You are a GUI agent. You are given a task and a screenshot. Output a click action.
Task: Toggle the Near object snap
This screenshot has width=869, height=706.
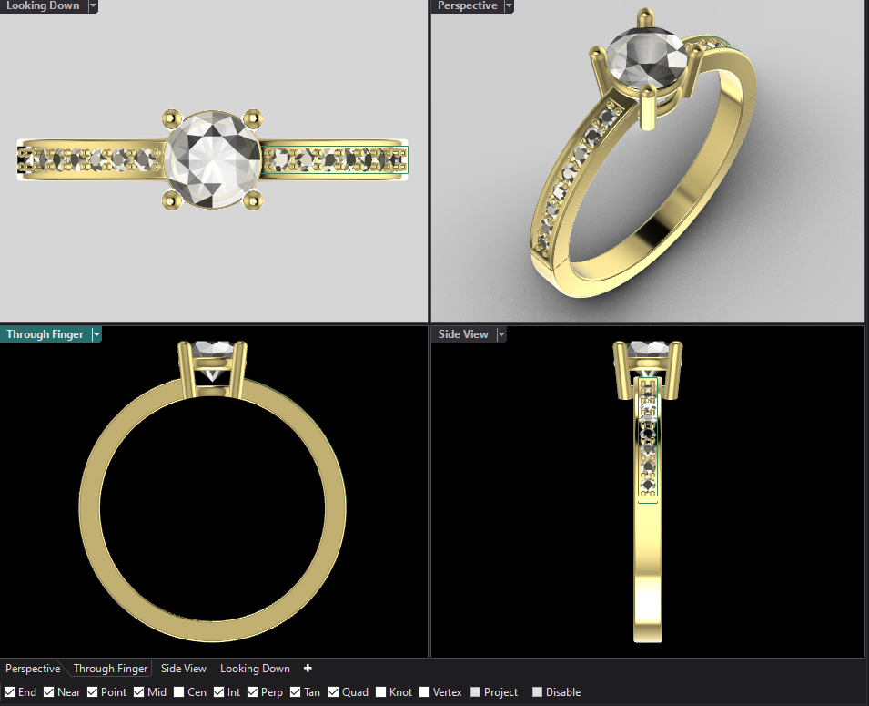[x=49, y=692]
